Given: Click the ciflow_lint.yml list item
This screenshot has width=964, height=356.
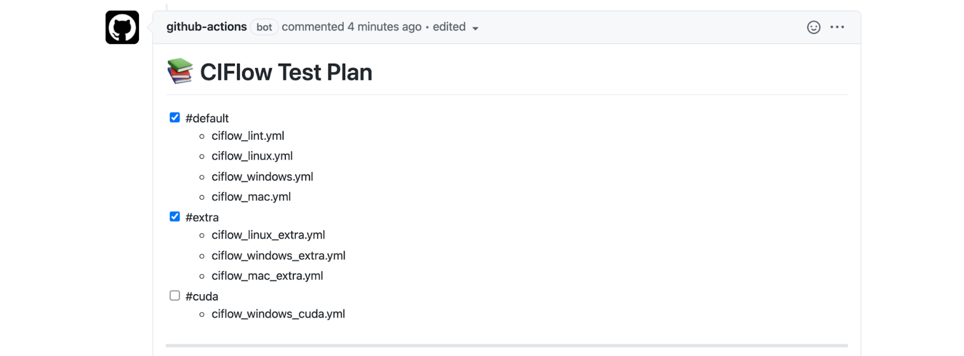Looking at the screenshot, I should click(248, 136).
